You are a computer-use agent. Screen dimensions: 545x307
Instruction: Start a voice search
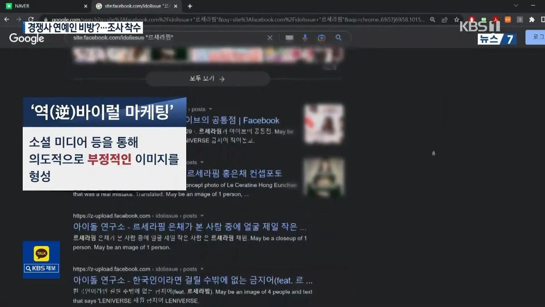pos(305,38)
